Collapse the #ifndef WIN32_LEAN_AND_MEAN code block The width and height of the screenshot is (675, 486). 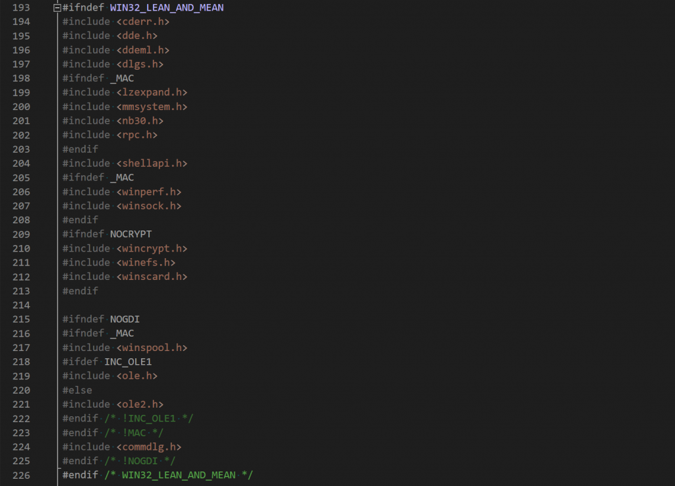57,8
